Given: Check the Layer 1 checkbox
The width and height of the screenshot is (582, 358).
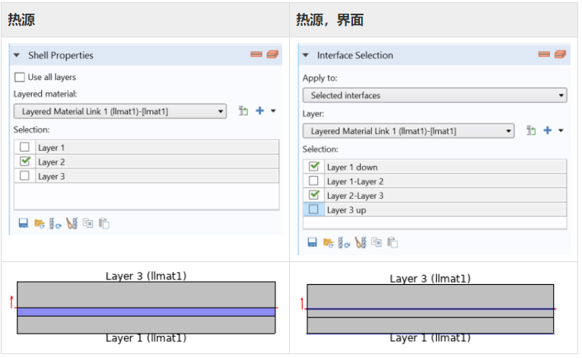Looking at the screenshot, I should (24, 147).
